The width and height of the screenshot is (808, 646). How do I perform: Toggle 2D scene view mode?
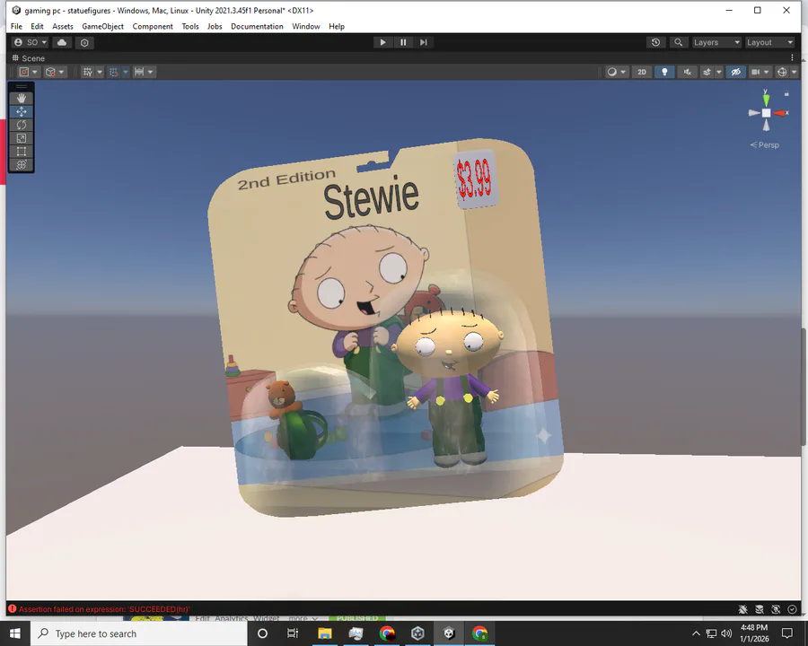642,72
